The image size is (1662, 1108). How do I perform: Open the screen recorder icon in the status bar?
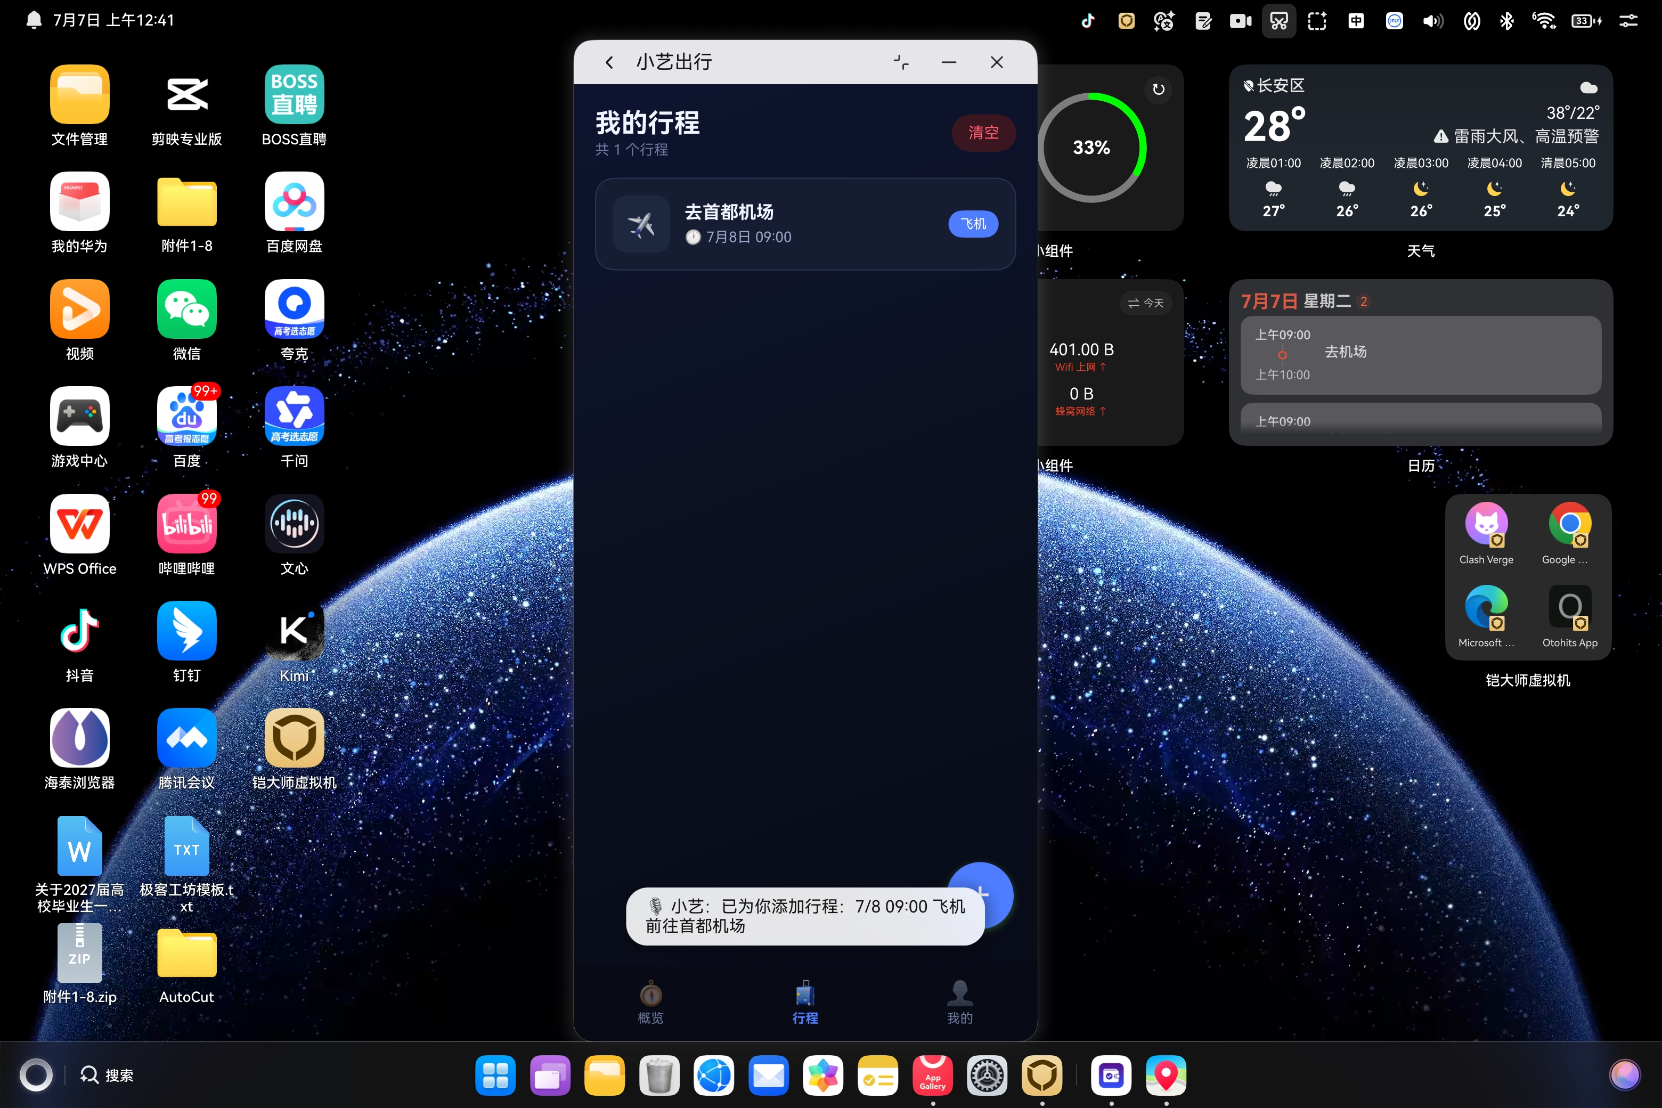pos(1240,21)
